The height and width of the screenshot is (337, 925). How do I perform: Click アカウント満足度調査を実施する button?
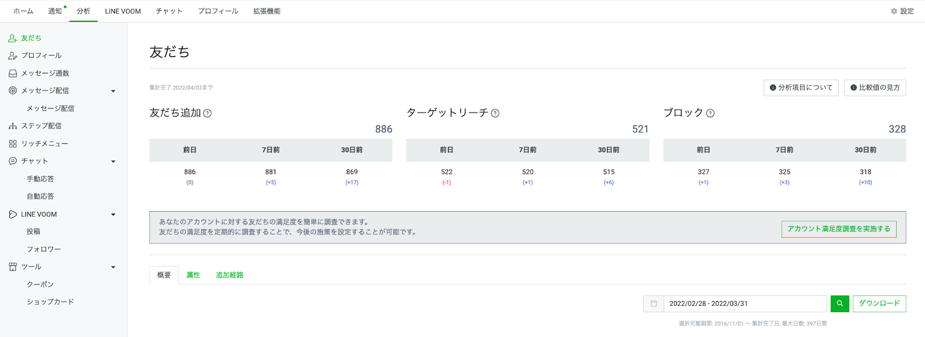pyautogui.click(x=839, y=229)
